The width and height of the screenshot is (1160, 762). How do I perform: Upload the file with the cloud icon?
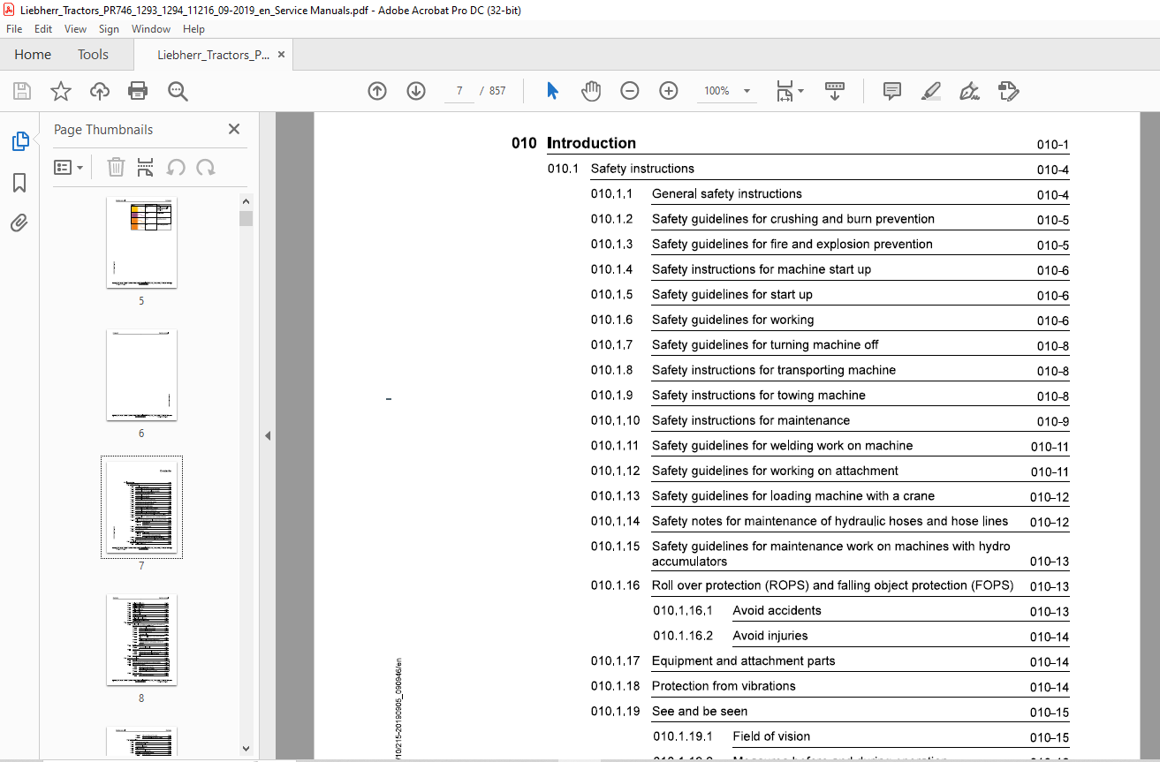100,91
